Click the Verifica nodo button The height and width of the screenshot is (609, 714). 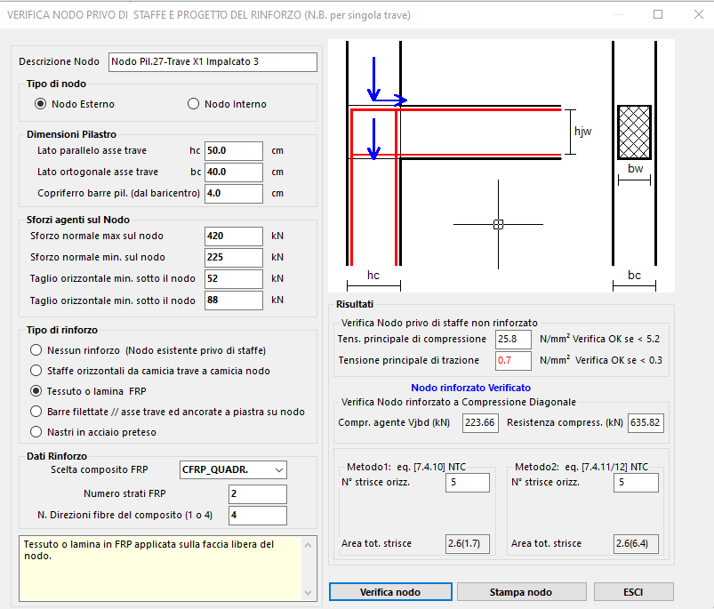(390, 592)
